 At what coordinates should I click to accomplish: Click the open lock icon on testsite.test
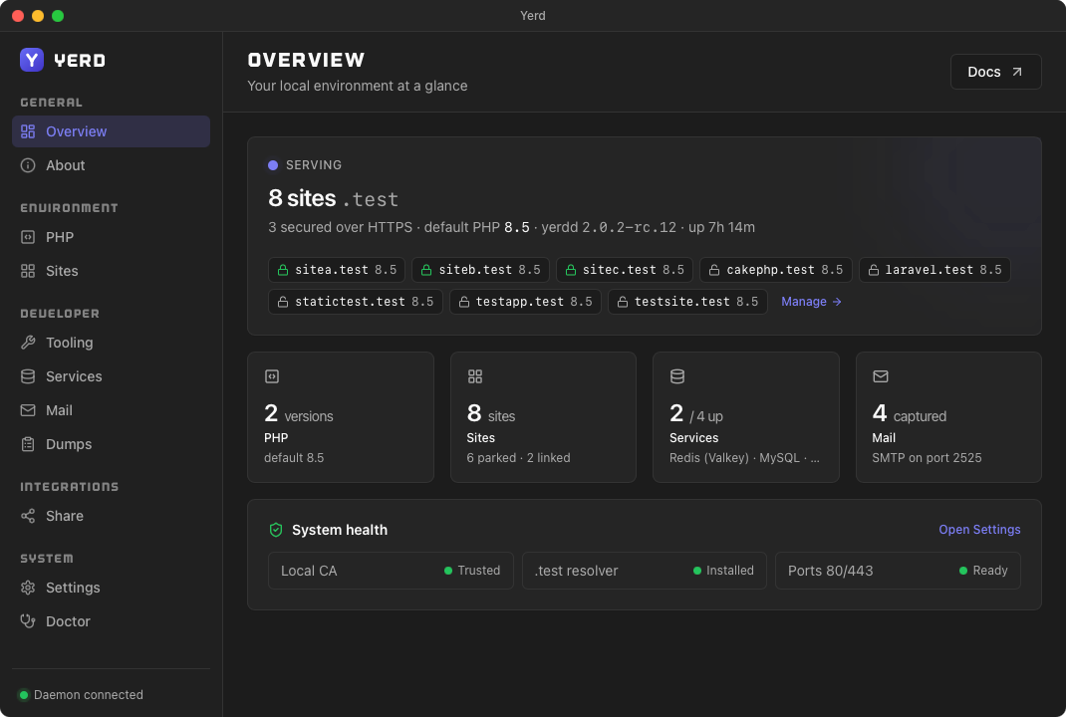(622, 302)
